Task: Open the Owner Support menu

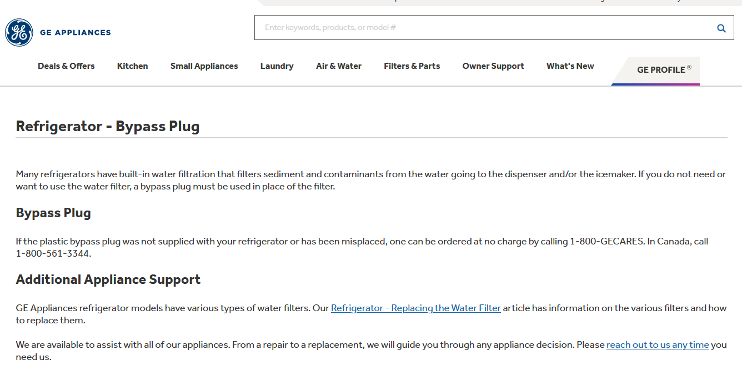Action: (x=493, y=66)
